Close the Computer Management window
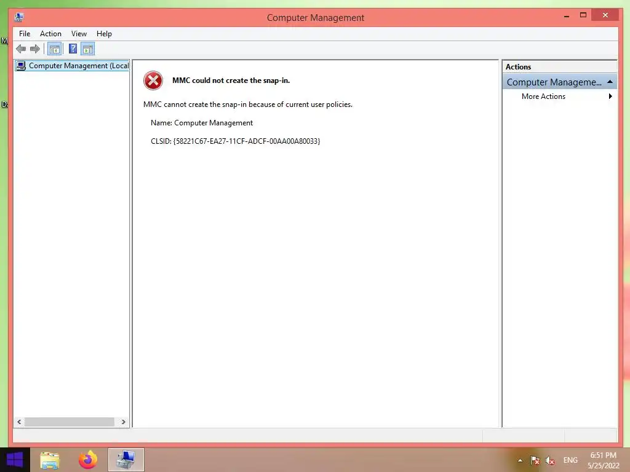The width and height of the screenshot is (630, 472). (605, 15)
